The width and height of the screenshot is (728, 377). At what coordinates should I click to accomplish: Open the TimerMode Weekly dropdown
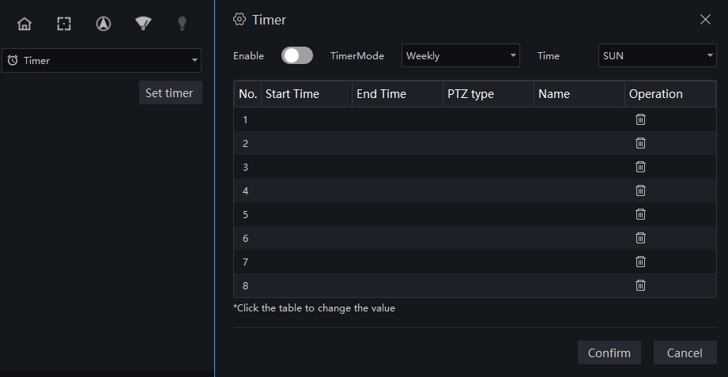tap(461, 55)
